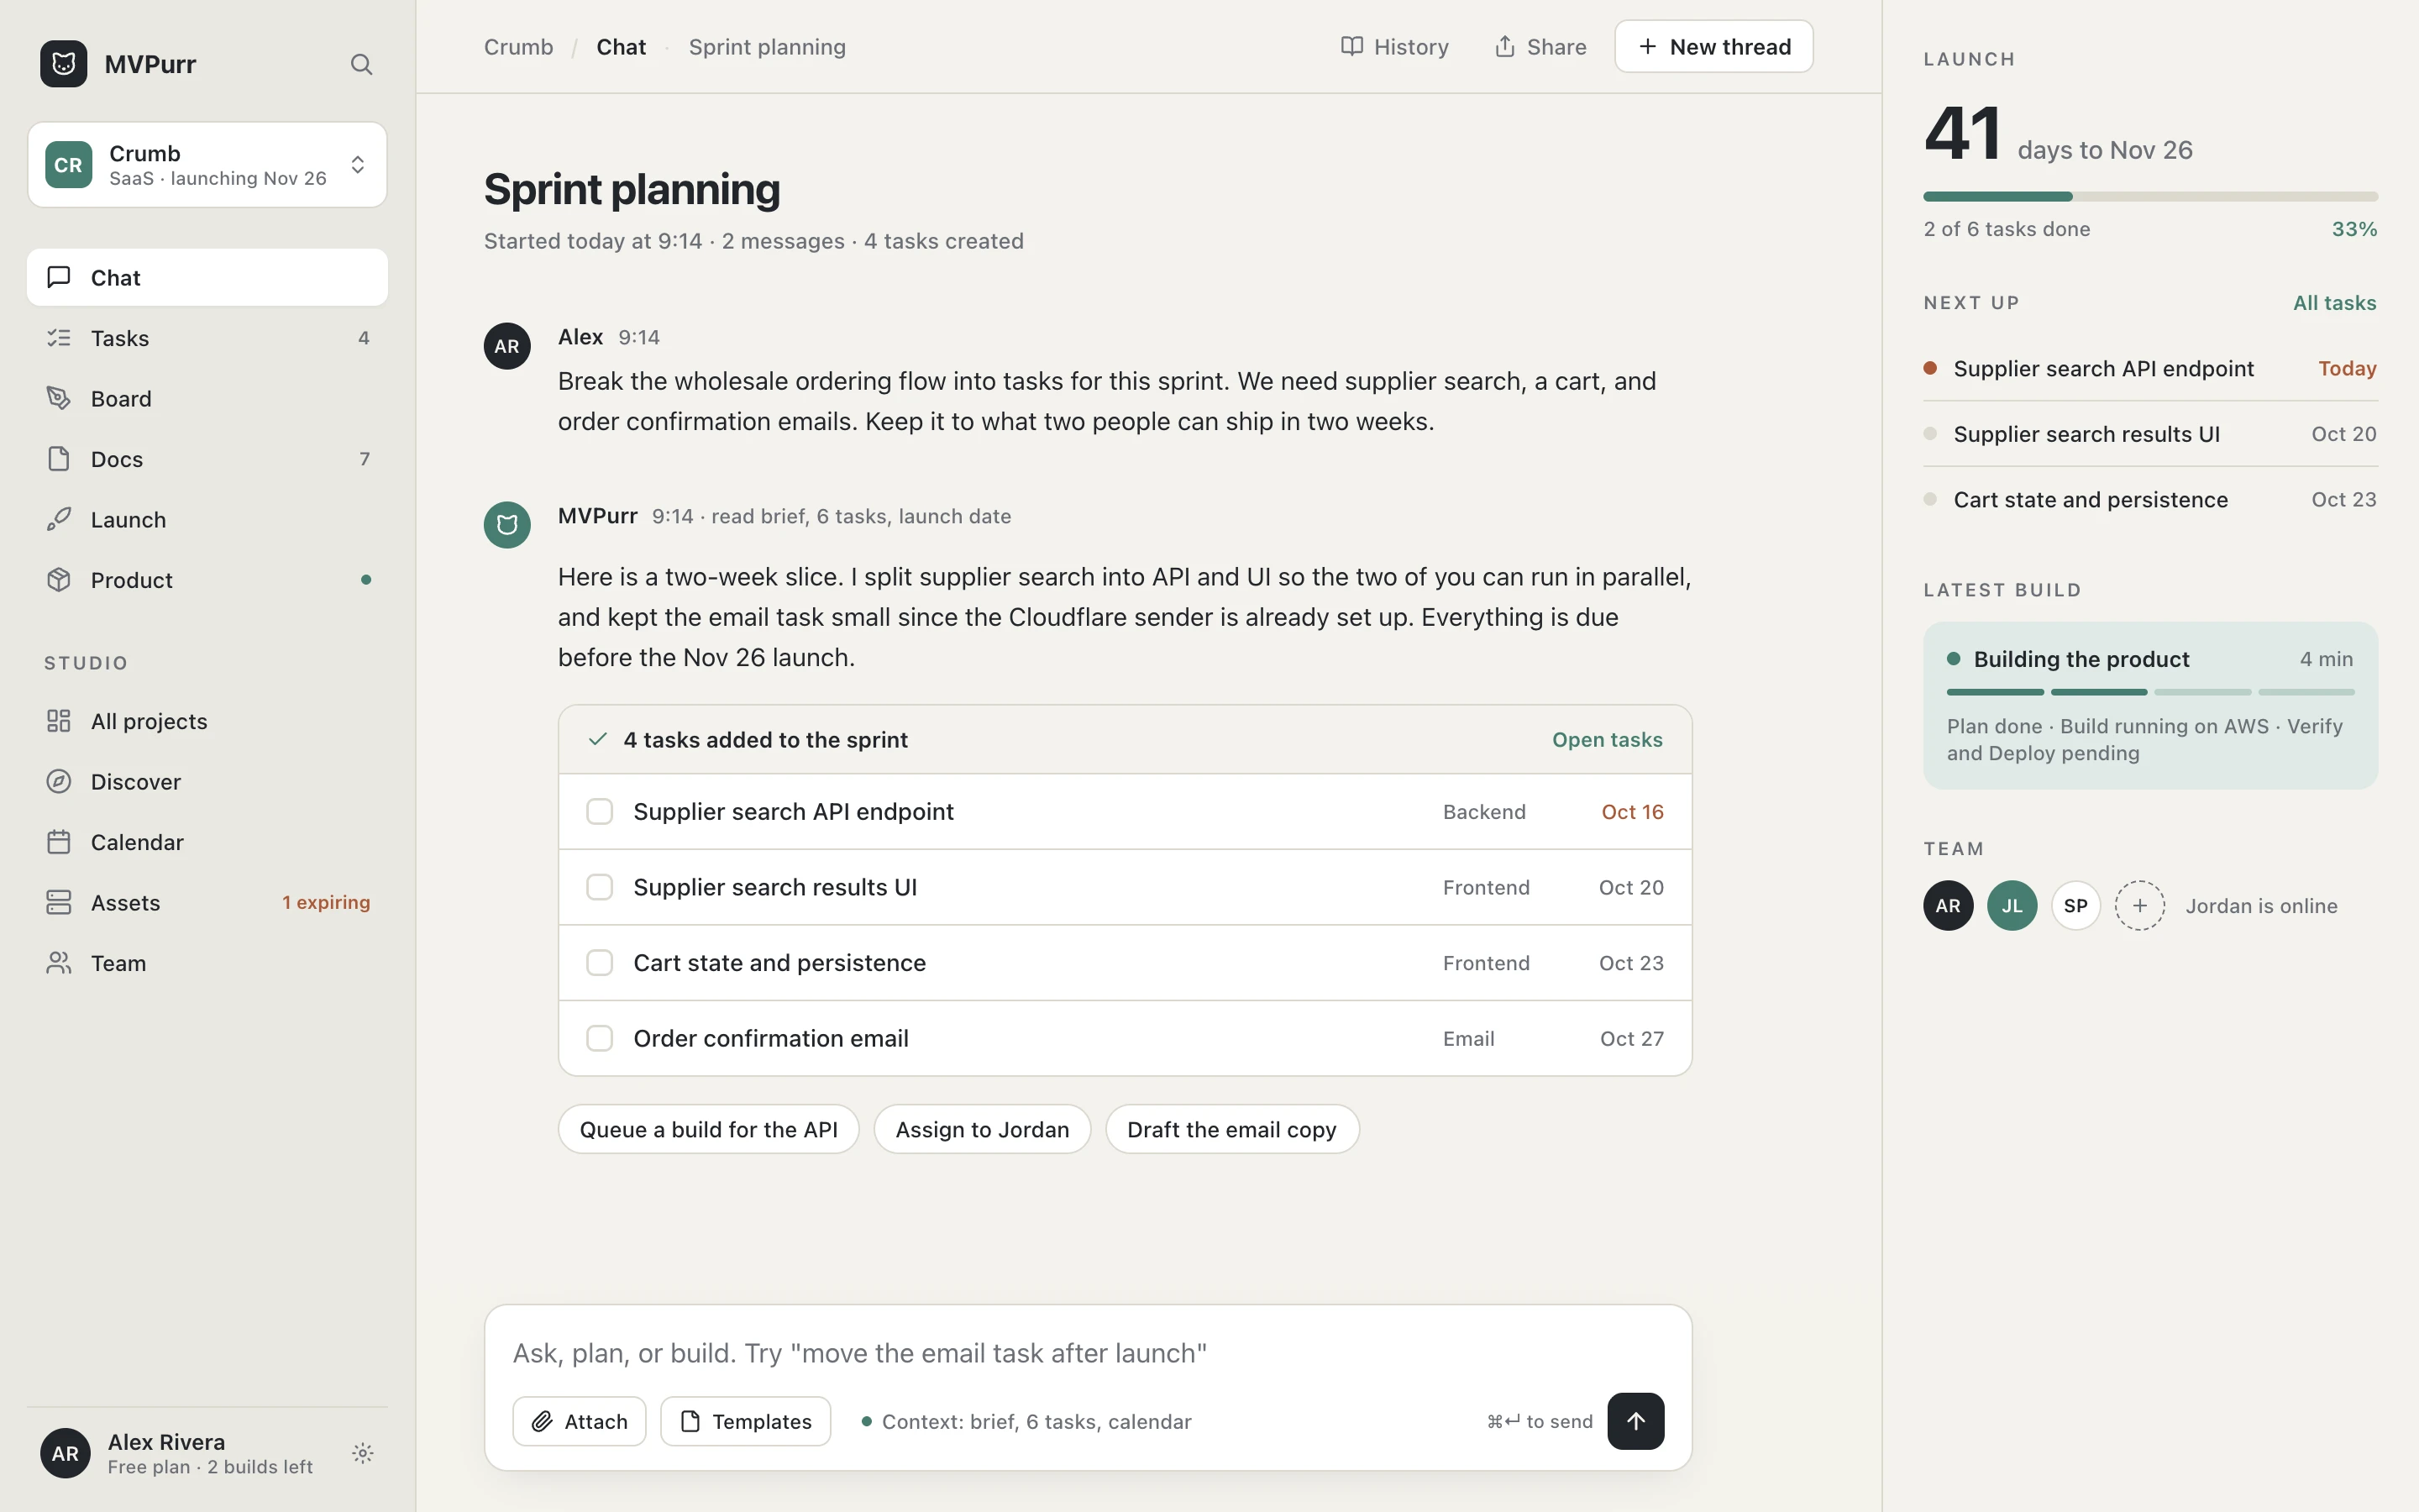Open the Chat section in the sidebar
The width and height of the screenshot is (2419, 1512).
pos(207,277)
